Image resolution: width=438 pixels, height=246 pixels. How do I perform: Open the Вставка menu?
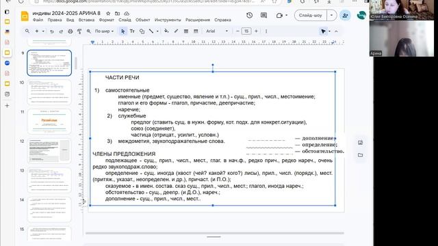coord(86,20)
